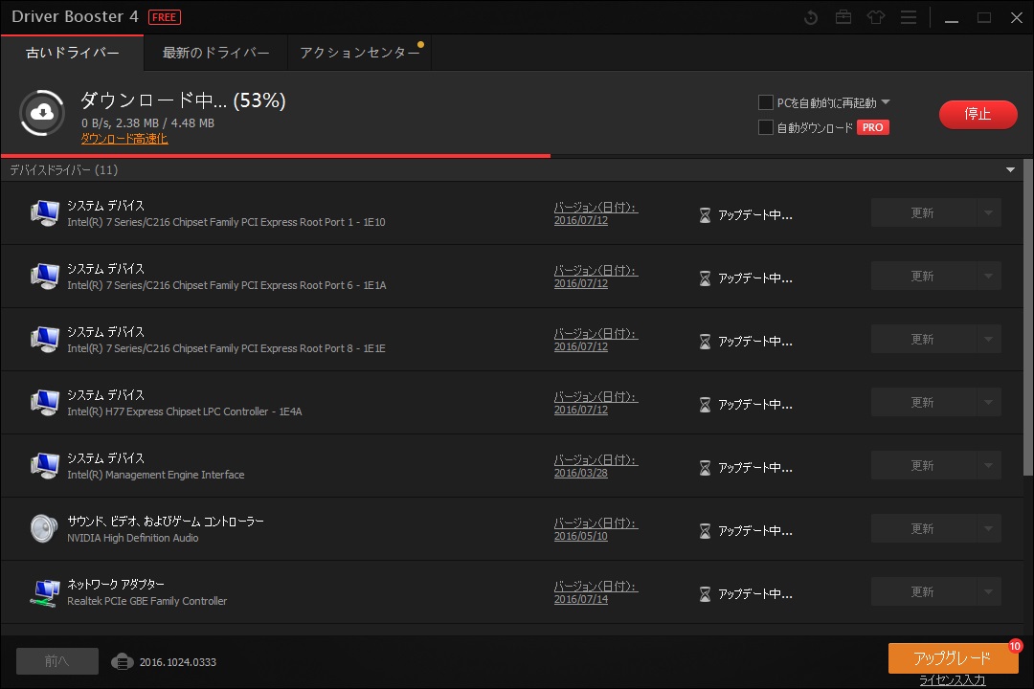Open ダウンロード高速化 link
This screenshot has height=689, width=1034.
tap(124, 139)
